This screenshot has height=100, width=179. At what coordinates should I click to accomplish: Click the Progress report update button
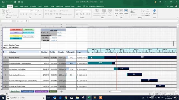(29, 33)
